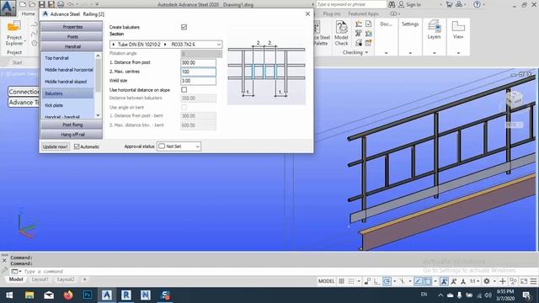
Task: Toggle the clean screen icon in status bar
Action: point(524,281)
